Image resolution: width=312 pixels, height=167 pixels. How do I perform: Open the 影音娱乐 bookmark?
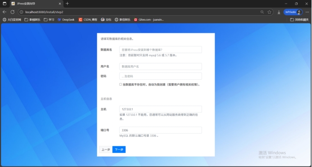[x=122, y=20]
